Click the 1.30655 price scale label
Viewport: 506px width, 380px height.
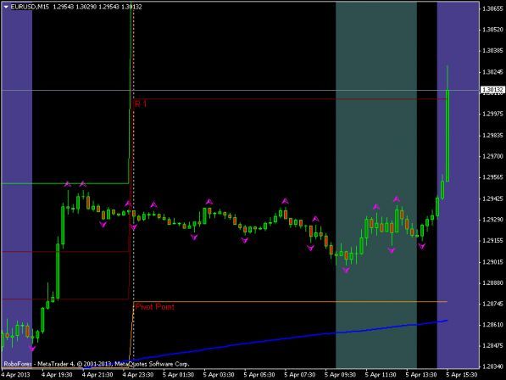pos(492,8)
